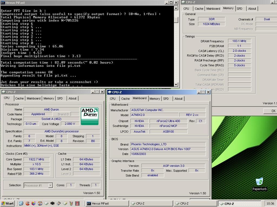Minimize the Hexus PiFast console window
Screen dimensions: 277x207
(x=167, y=3)
